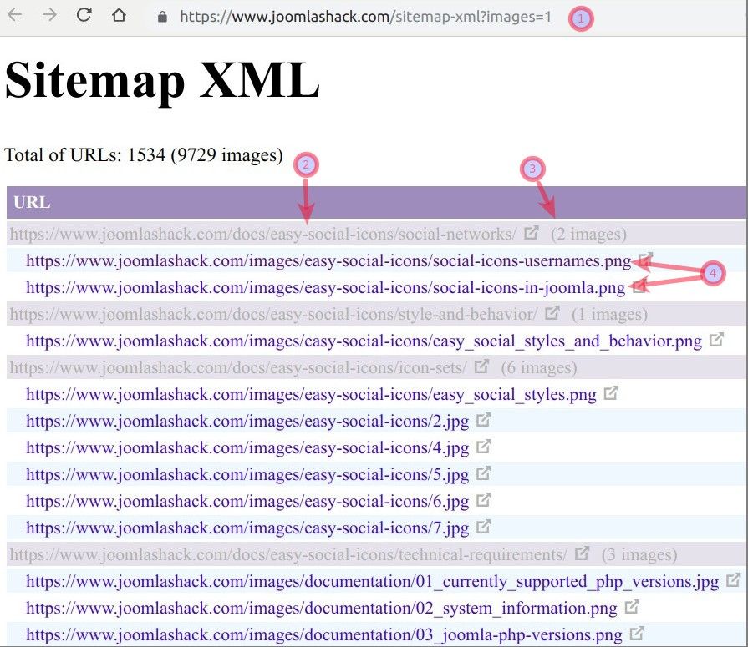
Task: Click the '(1 images)' count text
Action: tap(609, 315)
